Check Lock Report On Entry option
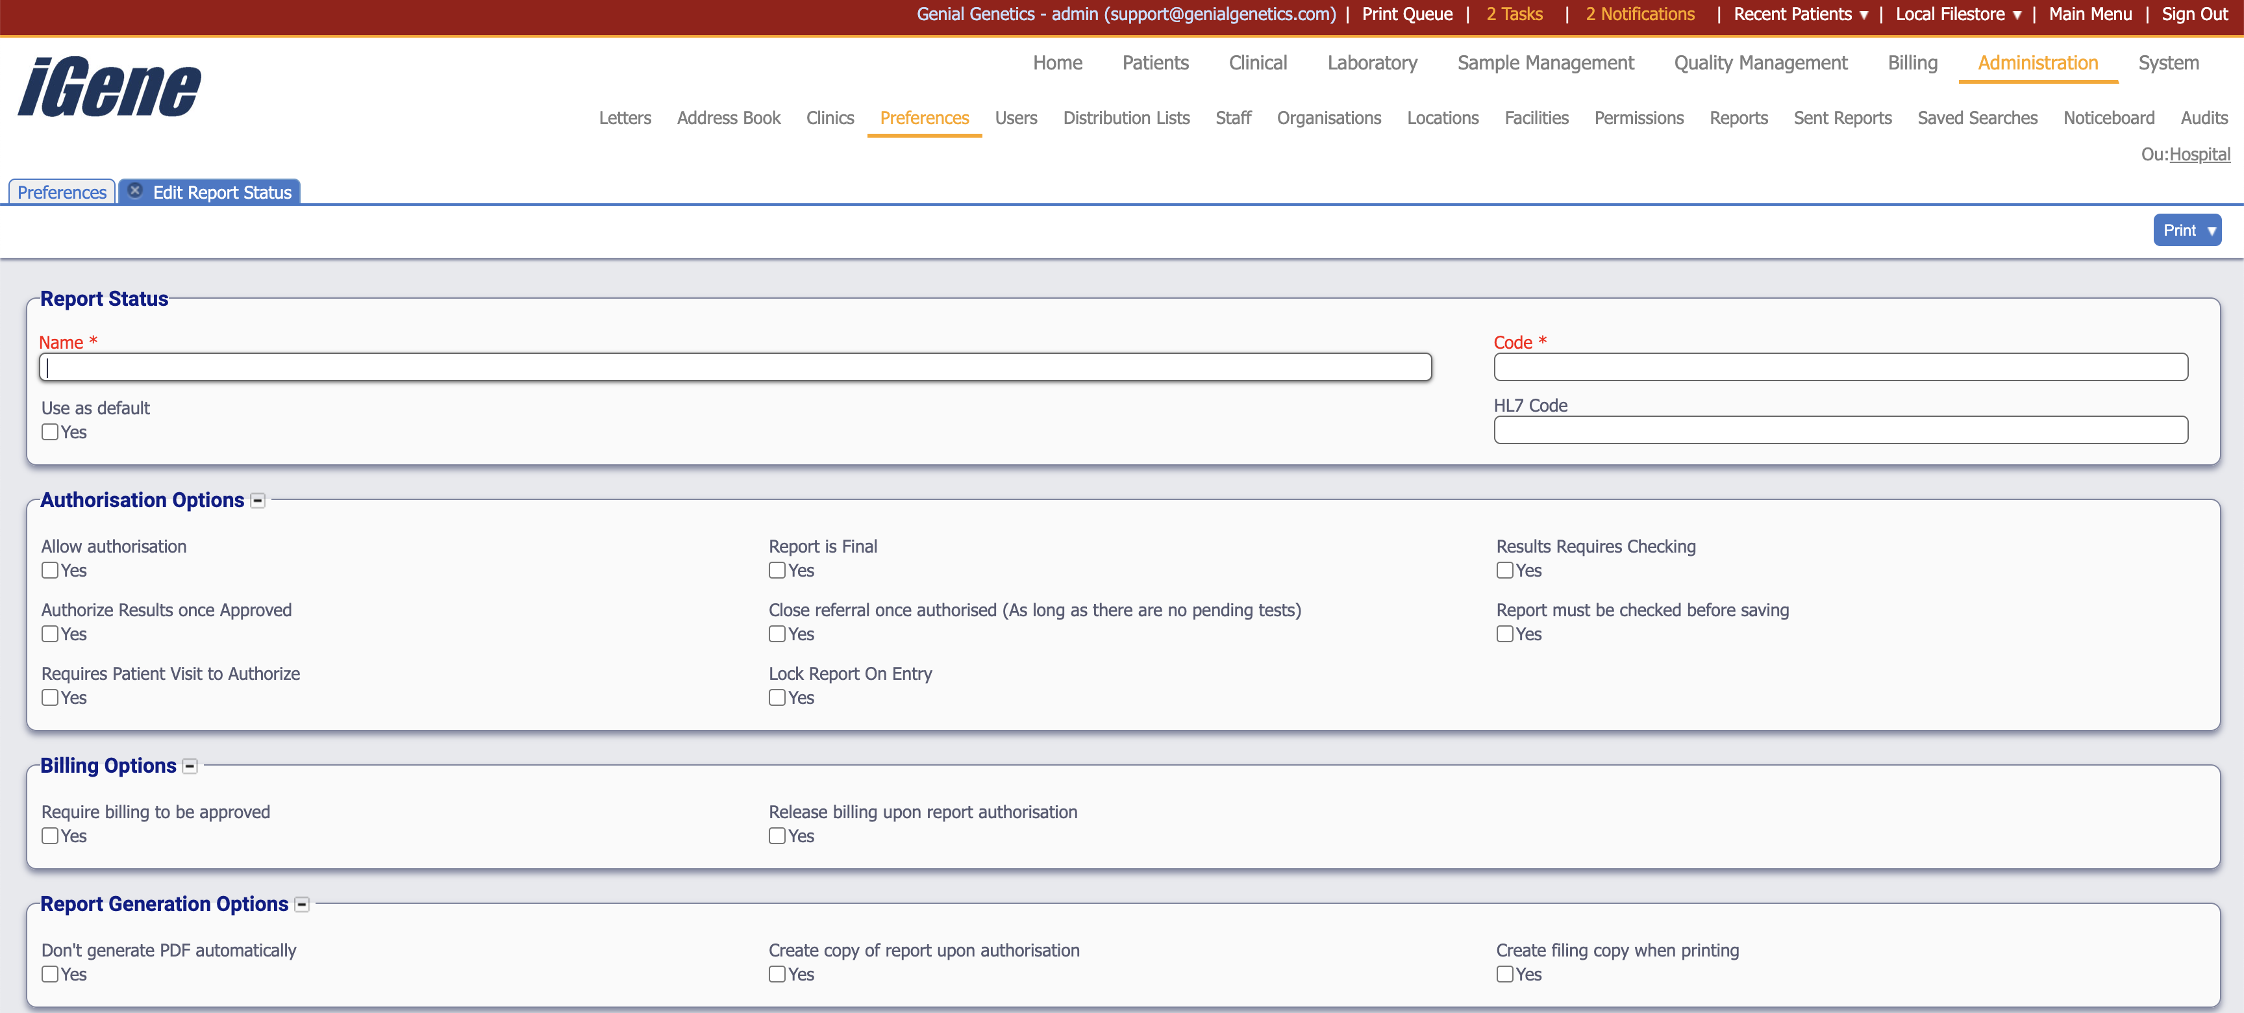Viewport: 2244px width, 1013px height. coord(777,697)
